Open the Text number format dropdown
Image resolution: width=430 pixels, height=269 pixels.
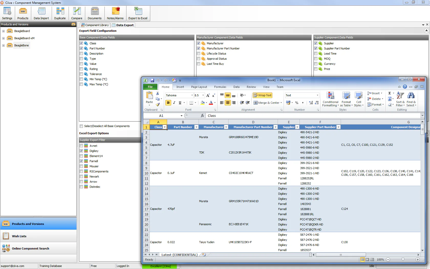pyautogui.click(x=317, y=95)
